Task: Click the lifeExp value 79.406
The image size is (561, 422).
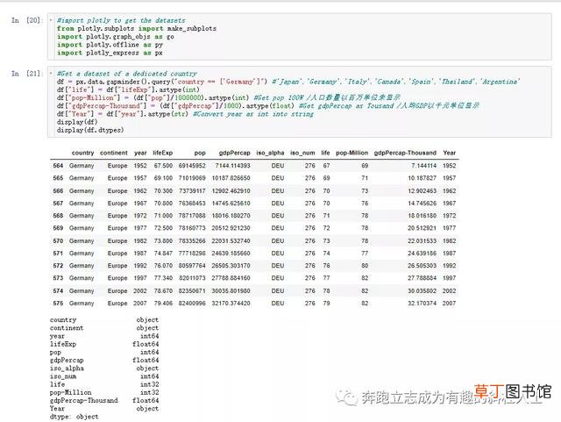Action: (163, 303)
